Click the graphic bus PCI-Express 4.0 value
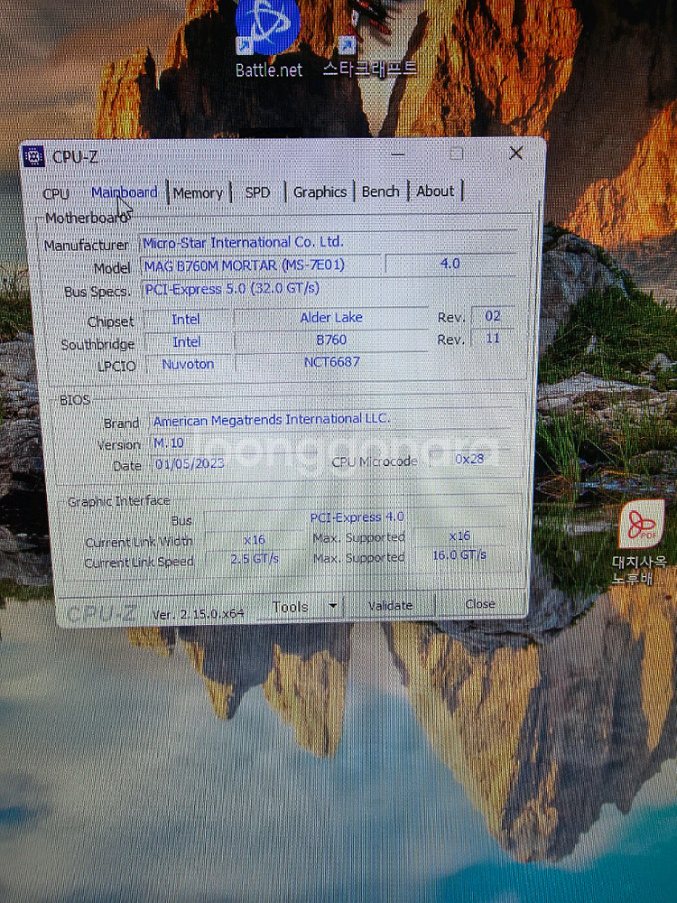677x903 pixels. pos(357,517)
